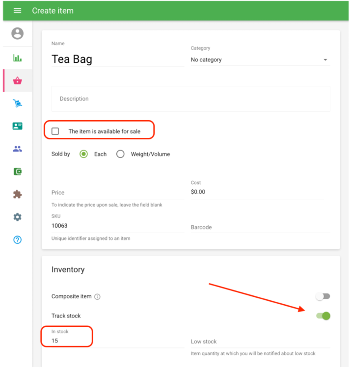The height and width of the screenshot is (368, 351).
Task: Open the Settings gear icon
Action: point(17,217)
